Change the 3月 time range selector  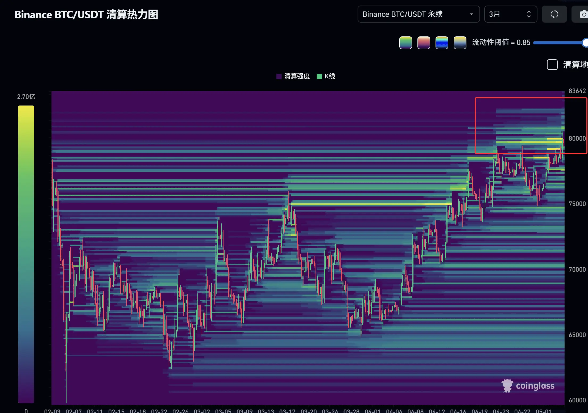click(x=511, y=14)
